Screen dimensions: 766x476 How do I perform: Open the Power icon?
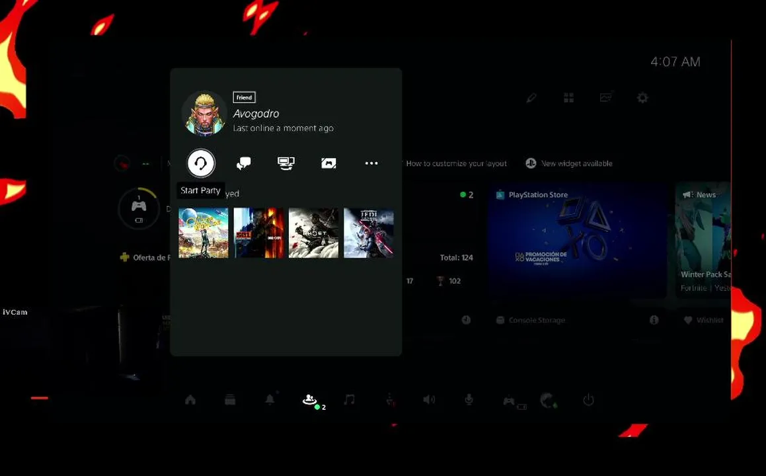[x=589, y=400]
